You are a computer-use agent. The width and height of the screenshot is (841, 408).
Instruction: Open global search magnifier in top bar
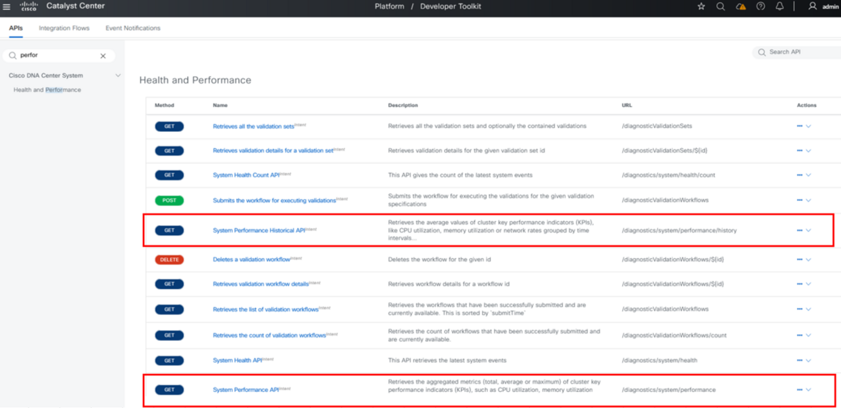(721, 6)
